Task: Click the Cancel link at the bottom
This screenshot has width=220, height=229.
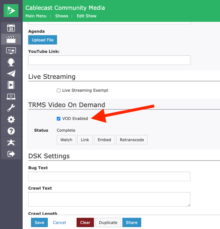Action: coord(59,222)
